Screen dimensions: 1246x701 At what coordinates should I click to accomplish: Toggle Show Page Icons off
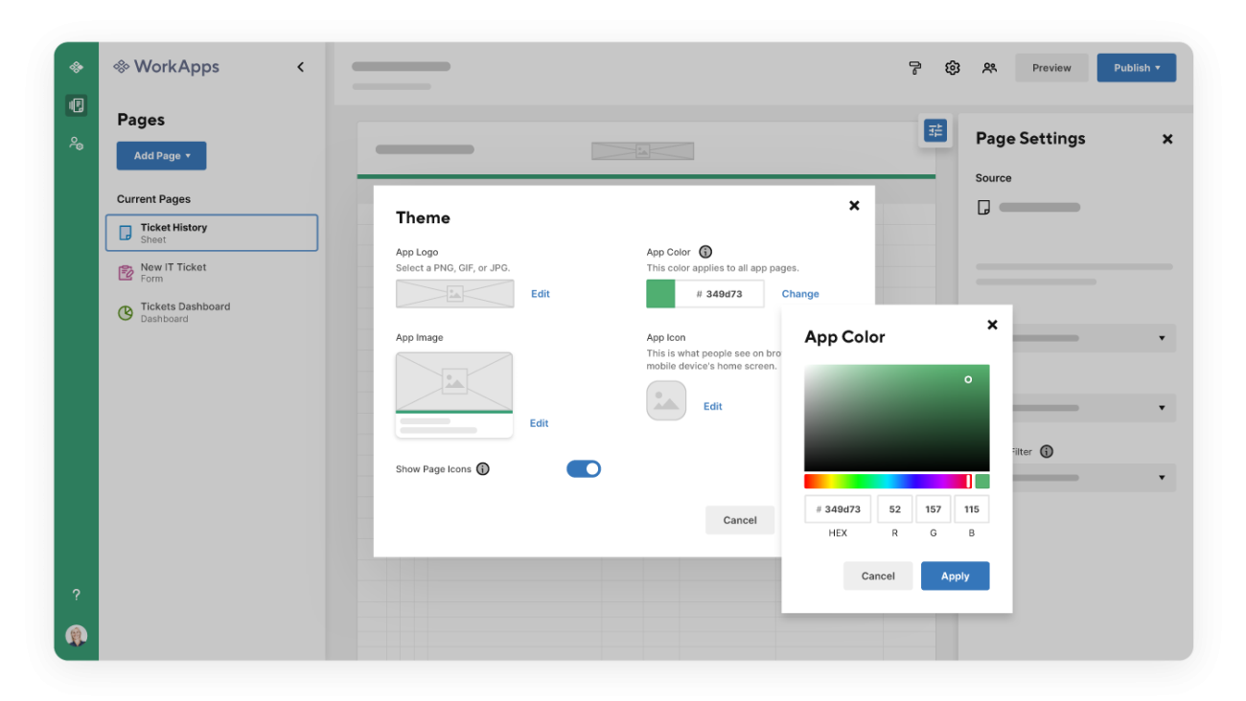[x=584, y=468]
